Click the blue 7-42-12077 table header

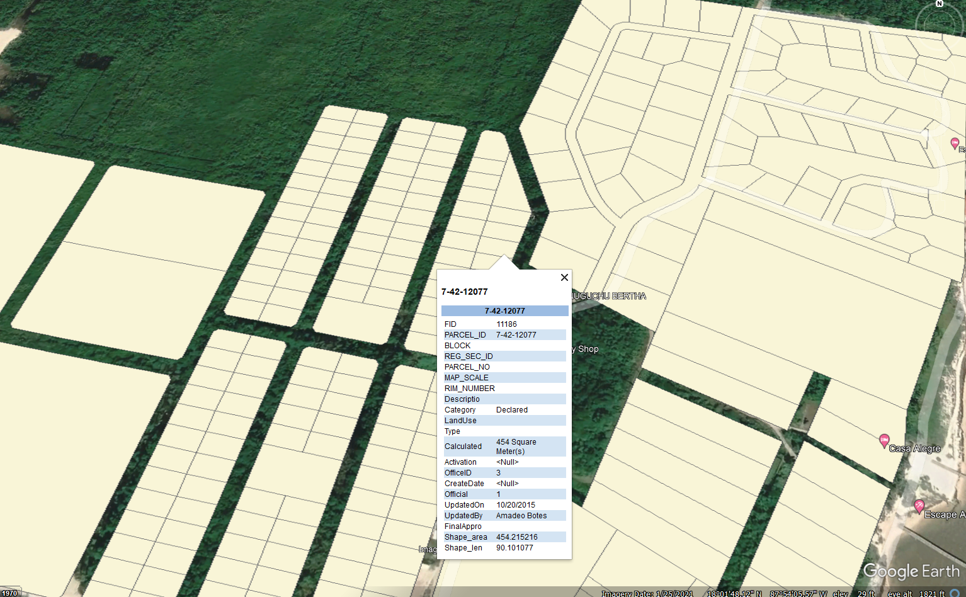(504, 310)
